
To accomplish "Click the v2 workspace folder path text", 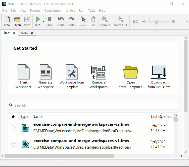I will tap(82, 131).
